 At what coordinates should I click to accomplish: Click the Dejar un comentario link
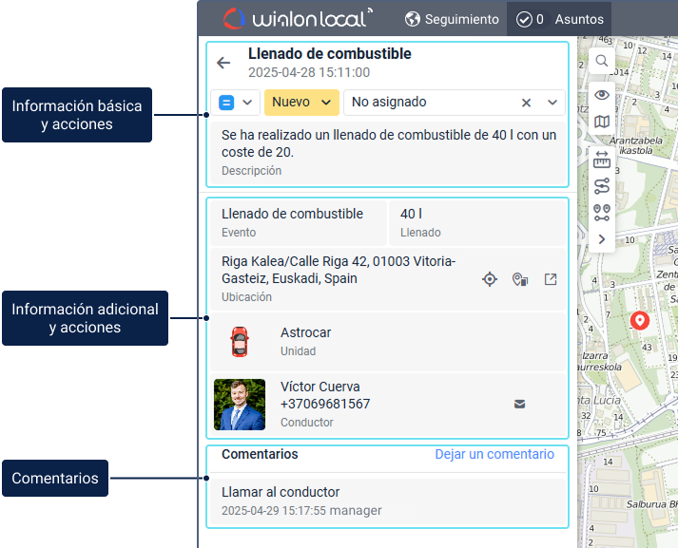[494, 454]
